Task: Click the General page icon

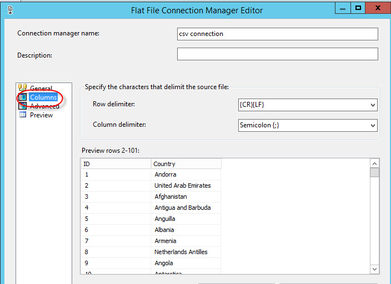Action: pyautogui.click(x=23, y=88)
